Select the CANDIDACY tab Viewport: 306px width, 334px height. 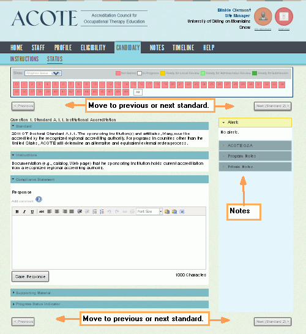[128, 48]
